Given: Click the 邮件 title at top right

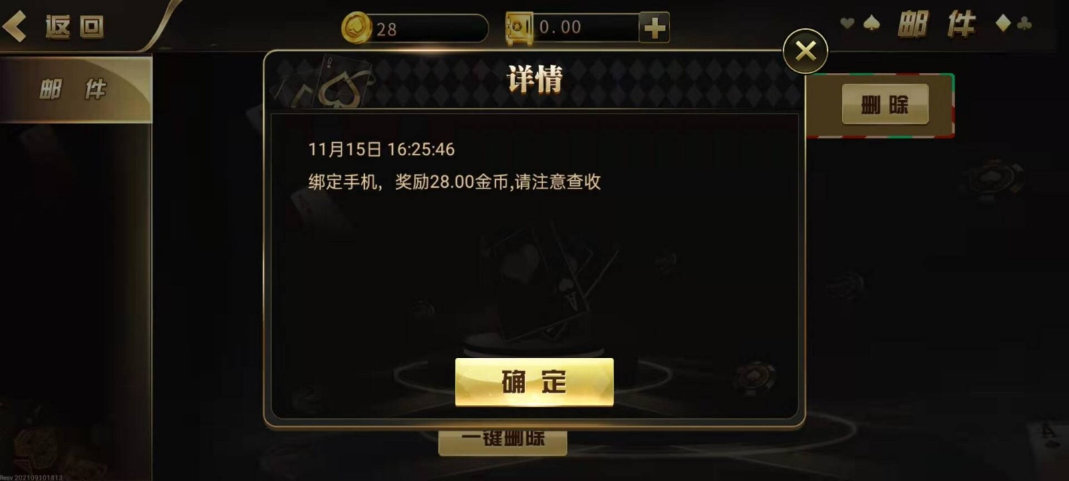Looking at the screenshot, I should click(935, 25).
